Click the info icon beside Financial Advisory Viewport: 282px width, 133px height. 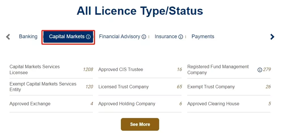pyautogui.click(x=144, y=37)
